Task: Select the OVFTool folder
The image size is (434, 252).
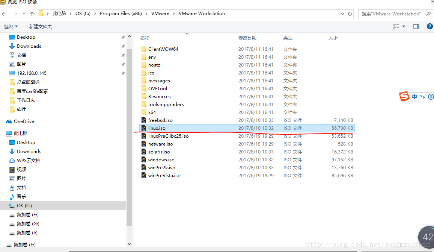Action: [157, 89]
